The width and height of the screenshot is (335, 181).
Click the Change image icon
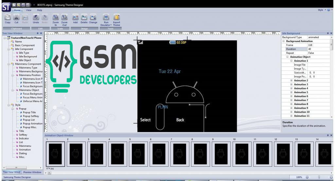tap(93, 18)
